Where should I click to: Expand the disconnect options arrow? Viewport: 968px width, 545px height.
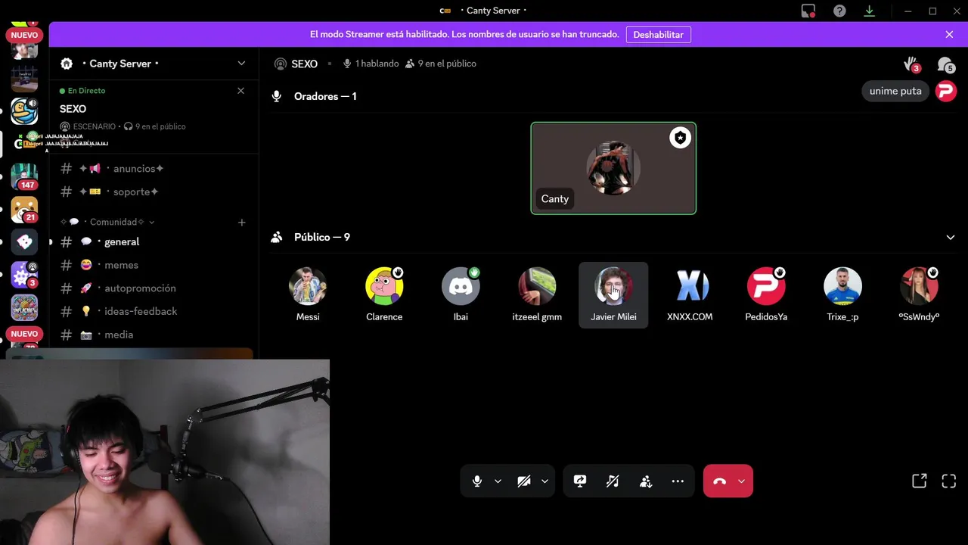coord(741,481)
